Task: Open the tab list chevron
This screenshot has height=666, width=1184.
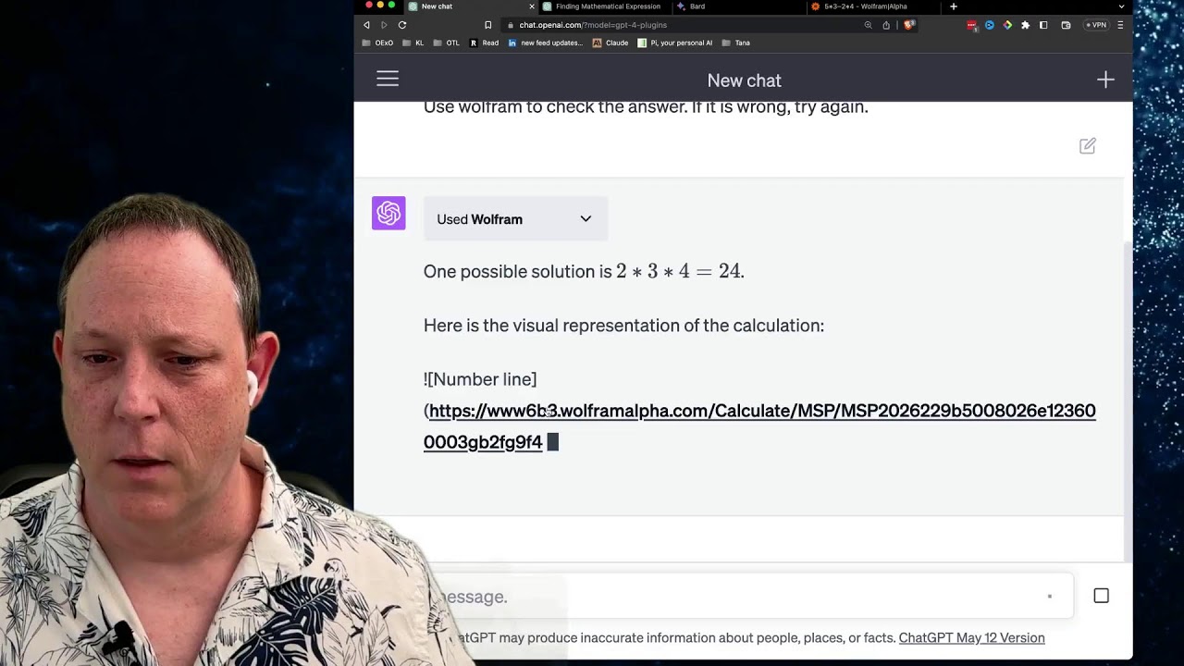Action: [1121, 6]
